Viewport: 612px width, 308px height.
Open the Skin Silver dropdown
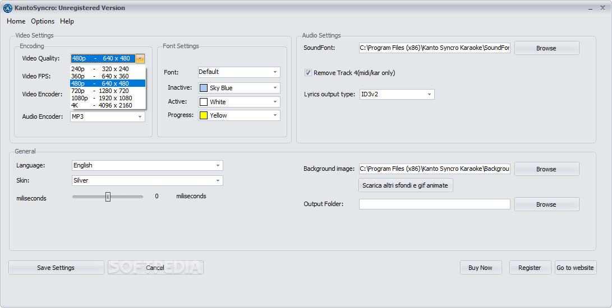(x=148, y=180)
